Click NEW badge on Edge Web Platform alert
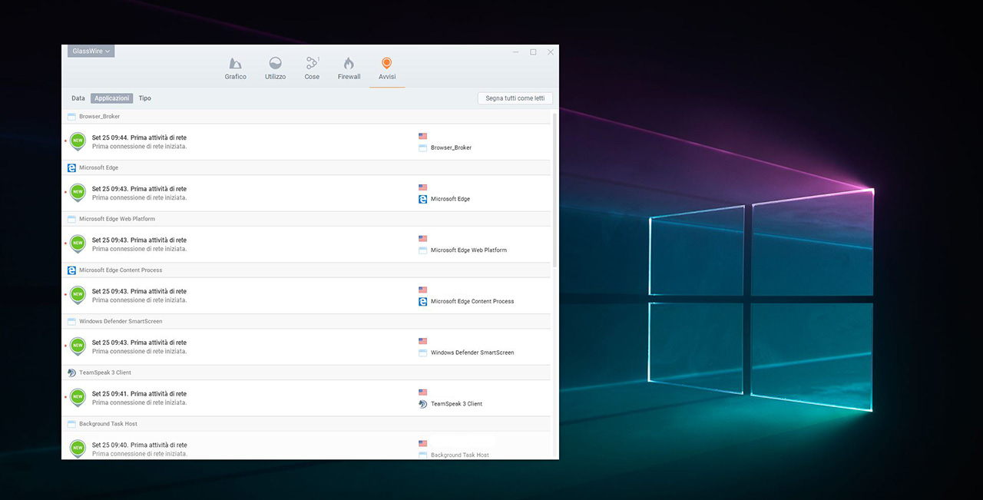The width and height of the screenshot is (983, 500). click(78, 244)
